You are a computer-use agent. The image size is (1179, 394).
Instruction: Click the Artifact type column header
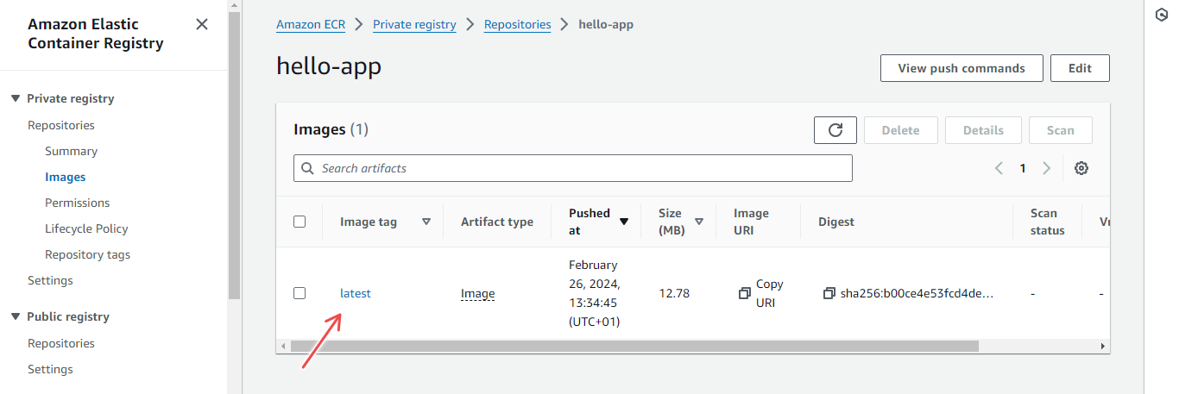pos(497,222)
